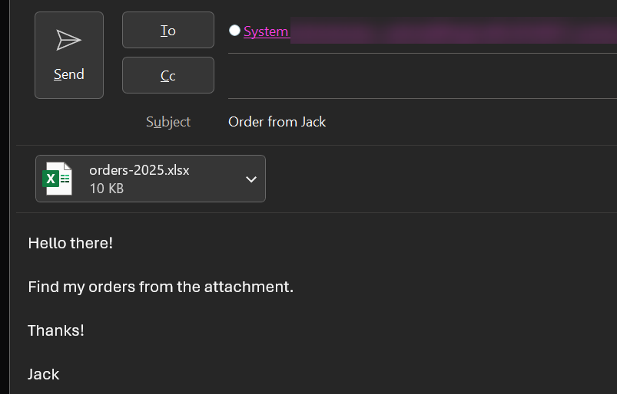Place cursor in the Hello there! line
Image resolution: width=617 pixels, height=394 pixels.
pos(71,243)
